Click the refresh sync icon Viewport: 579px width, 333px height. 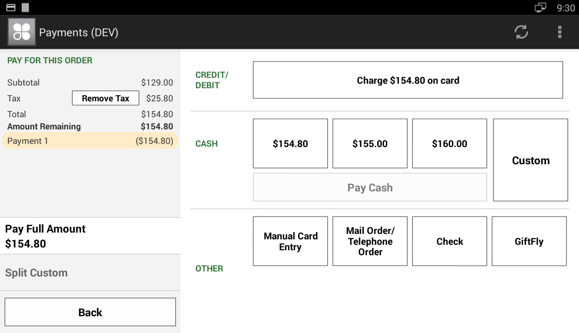[521, 32]
